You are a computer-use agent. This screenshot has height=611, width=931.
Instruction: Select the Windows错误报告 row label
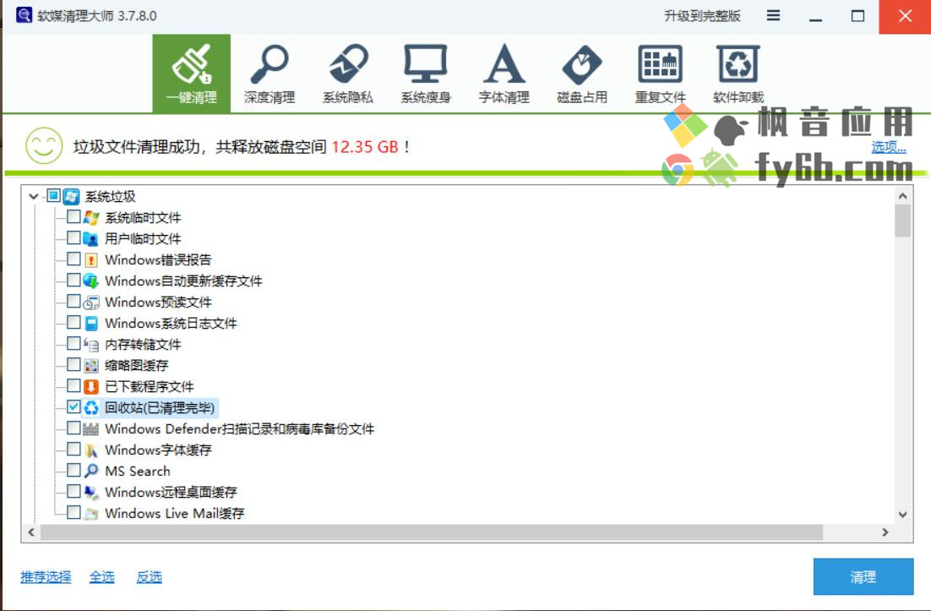(x=158, y=260)
